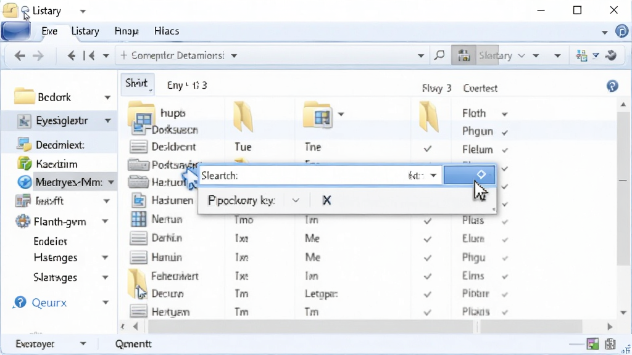Click the icon button left of Slertary
The image size is (632, 355).
coord(464,55)
